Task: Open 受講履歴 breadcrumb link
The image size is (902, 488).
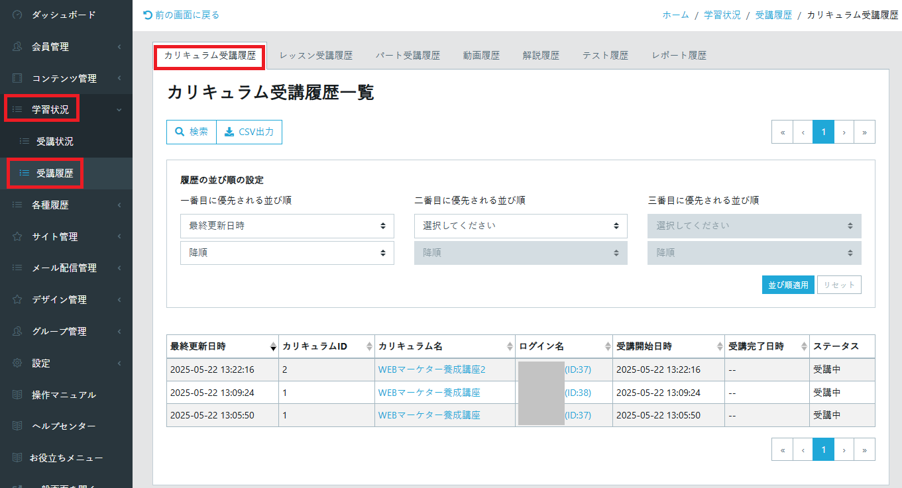Action: [x=773, y=15]
